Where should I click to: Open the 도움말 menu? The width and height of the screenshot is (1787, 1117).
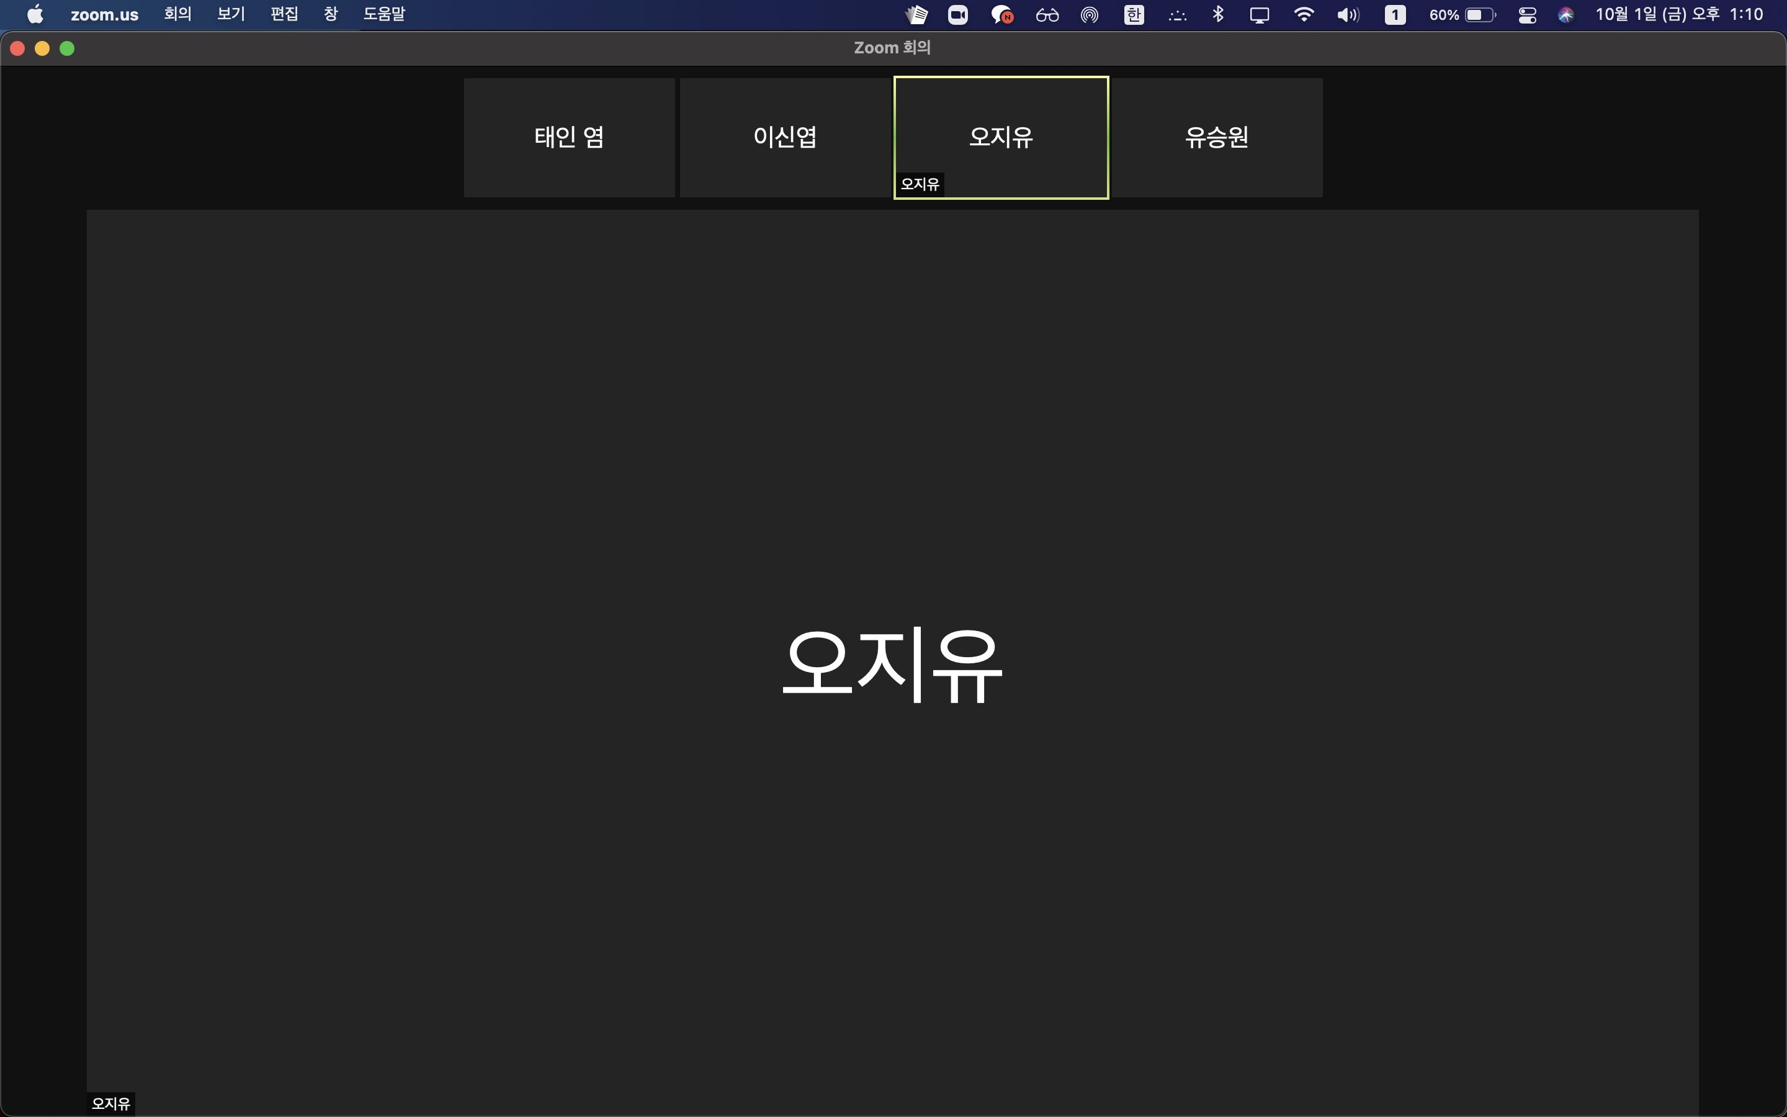[x=384, y=15]
